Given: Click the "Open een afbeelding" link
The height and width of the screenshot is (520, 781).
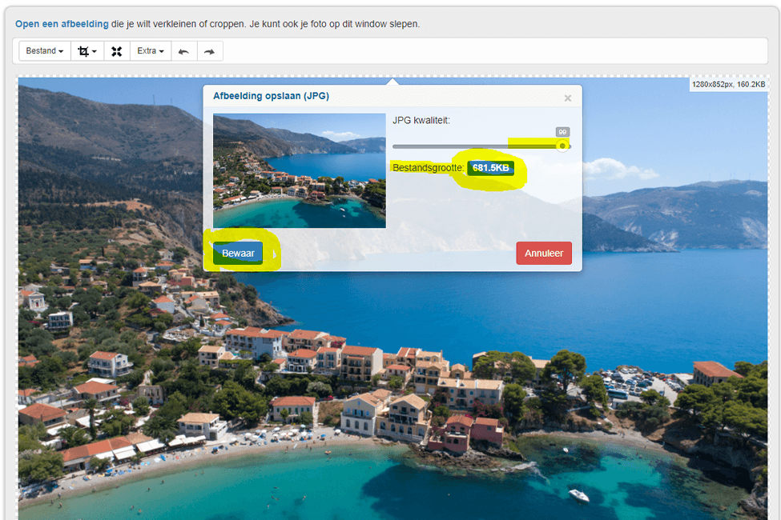Looking at the screenshot, I should pos(62,24).
